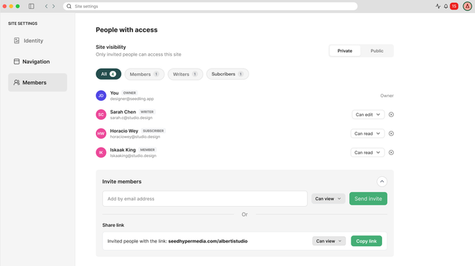Open the Navigation settings page
The height and width of the screenshot is (266, 475).
(x=37, y=61)
